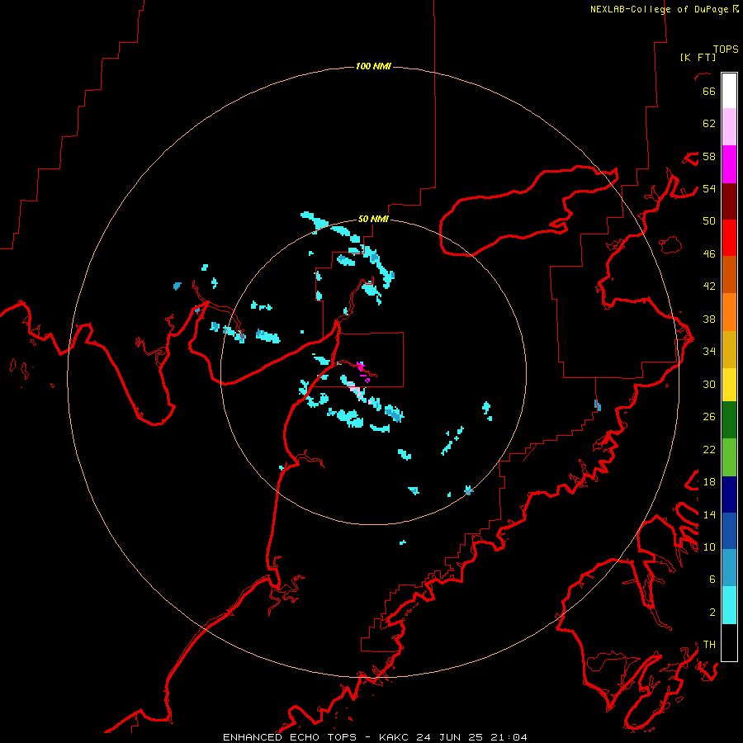Click the magenta 58 kft legend color

coord(729,164)
